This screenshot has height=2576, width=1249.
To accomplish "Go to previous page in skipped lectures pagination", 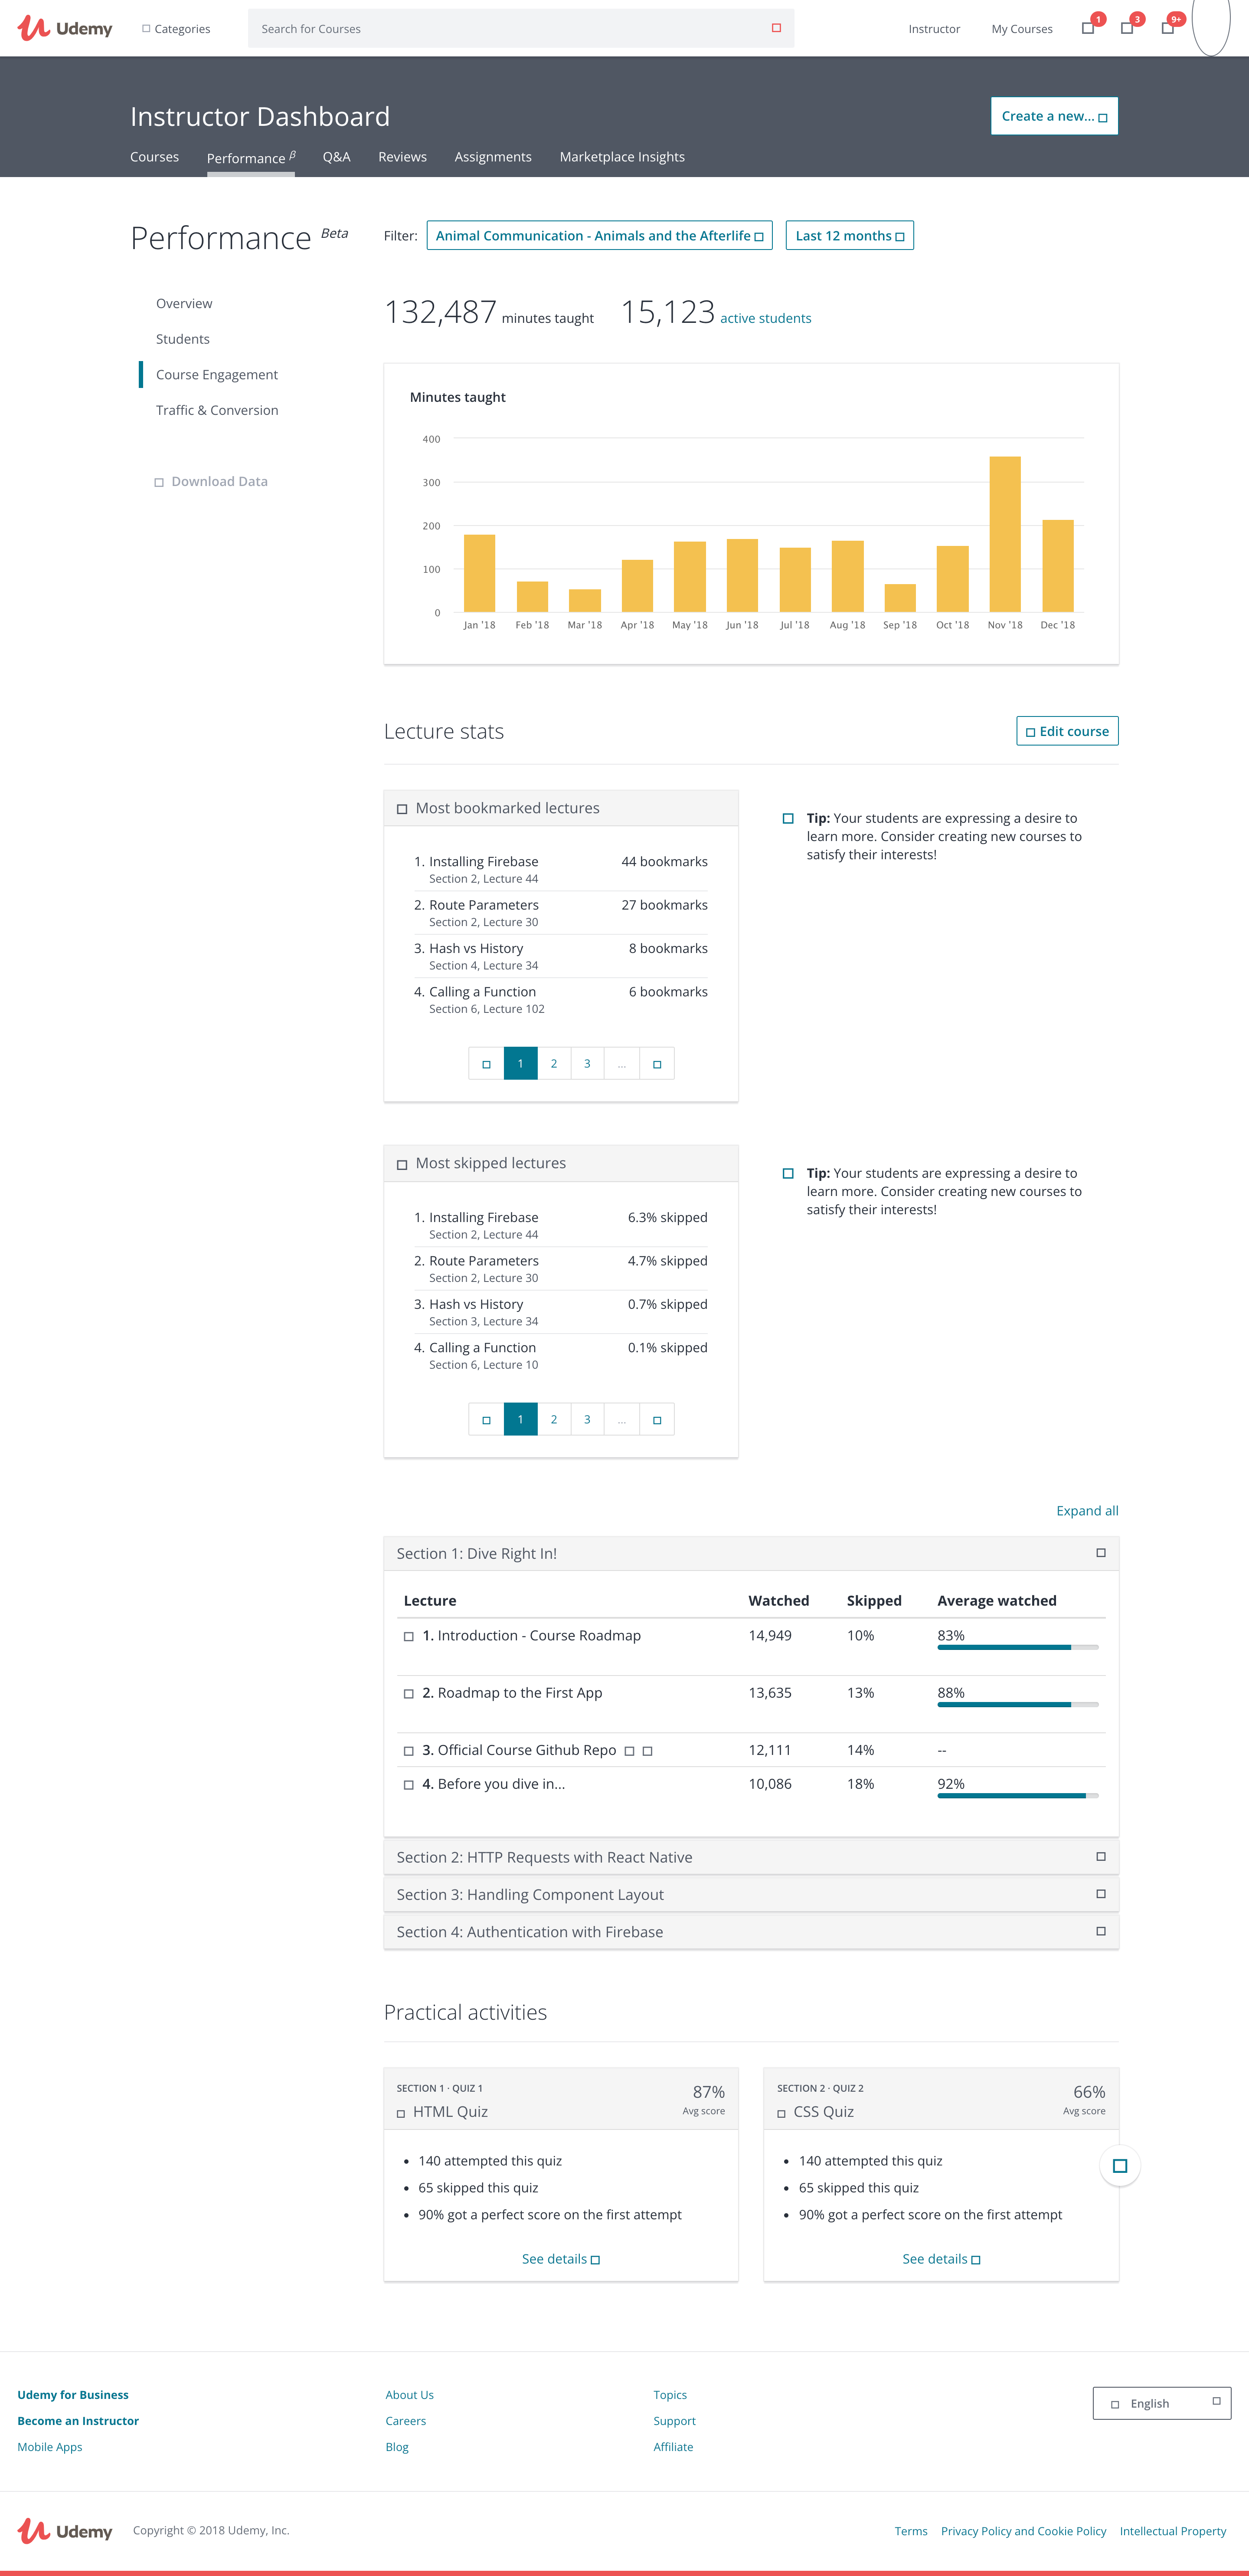I will coord(487,1420).
